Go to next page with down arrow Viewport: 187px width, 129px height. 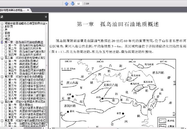73,4
